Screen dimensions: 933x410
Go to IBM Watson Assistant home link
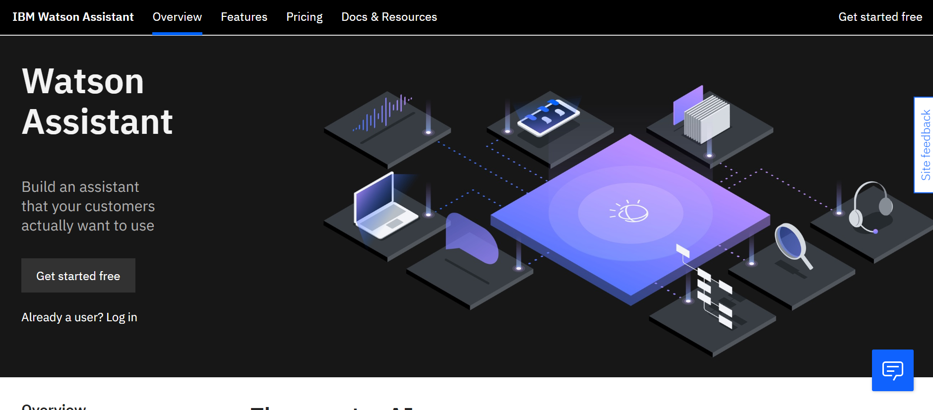coord(73,17)
